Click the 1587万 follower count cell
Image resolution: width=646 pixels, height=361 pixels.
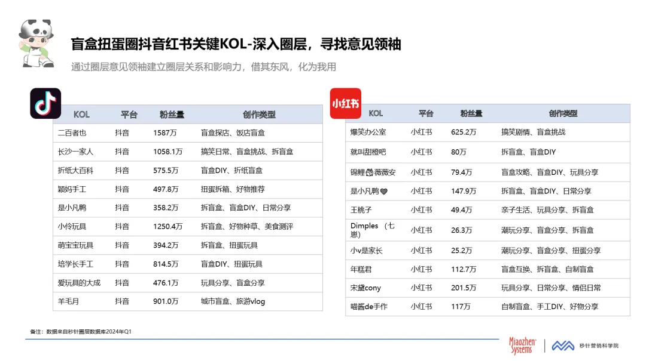(x=165, y=133)
